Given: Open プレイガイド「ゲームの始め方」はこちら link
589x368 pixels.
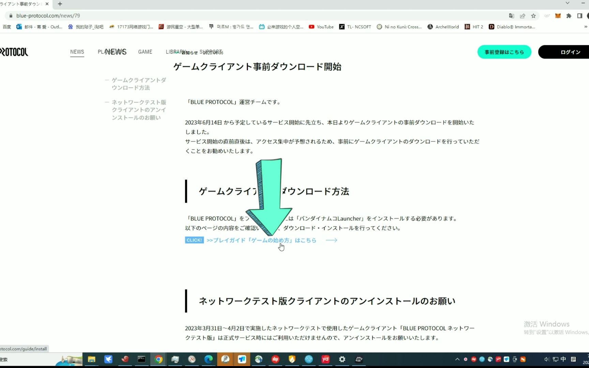Looking at the screenshot, I should tap(261, 240).
